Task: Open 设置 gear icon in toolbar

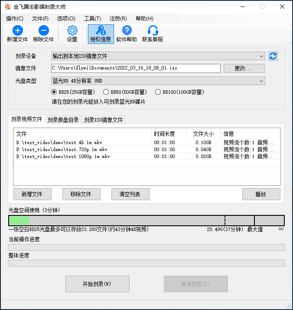Action: 72,31
